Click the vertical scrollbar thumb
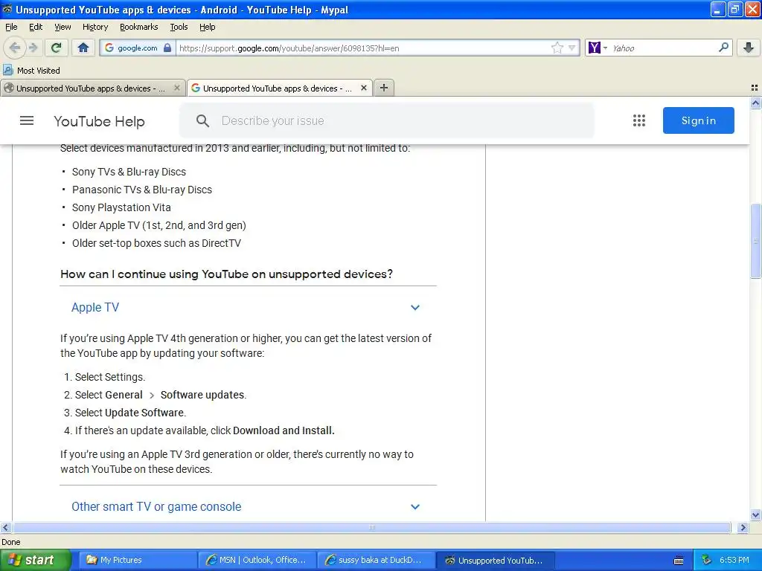 pos(755,241)
